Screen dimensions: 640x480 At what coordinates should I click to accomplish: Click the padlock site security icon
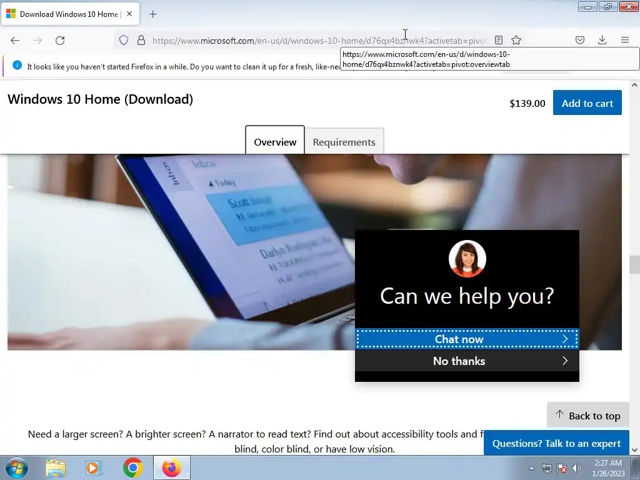tap(141, 40)
